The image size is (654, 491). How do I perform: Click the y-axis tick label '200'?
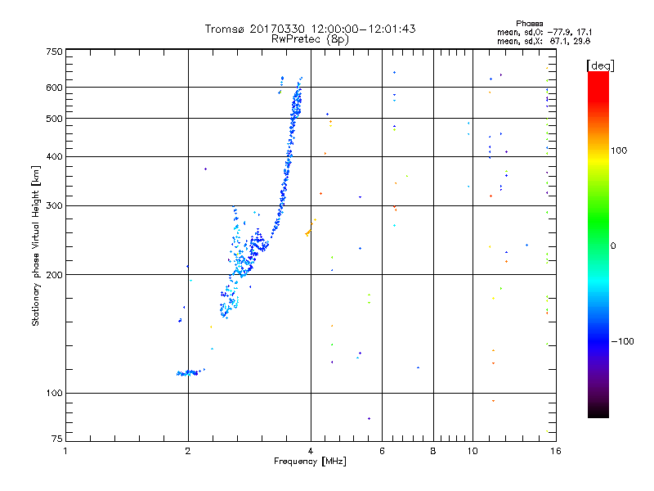tap(54, 275)
